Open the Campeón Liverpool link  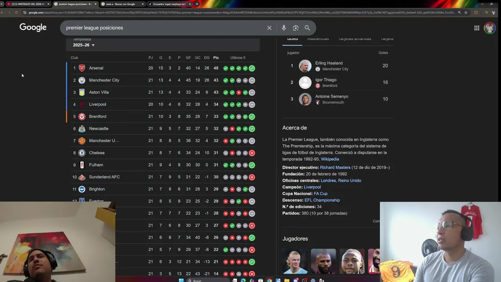click(x=312, y=187)
